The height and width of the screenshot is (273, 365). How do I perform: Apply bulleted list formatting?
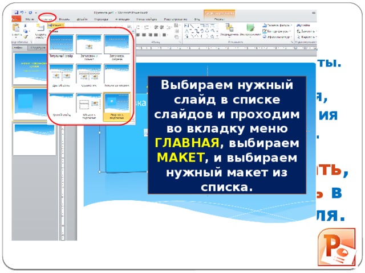(138, 27)
